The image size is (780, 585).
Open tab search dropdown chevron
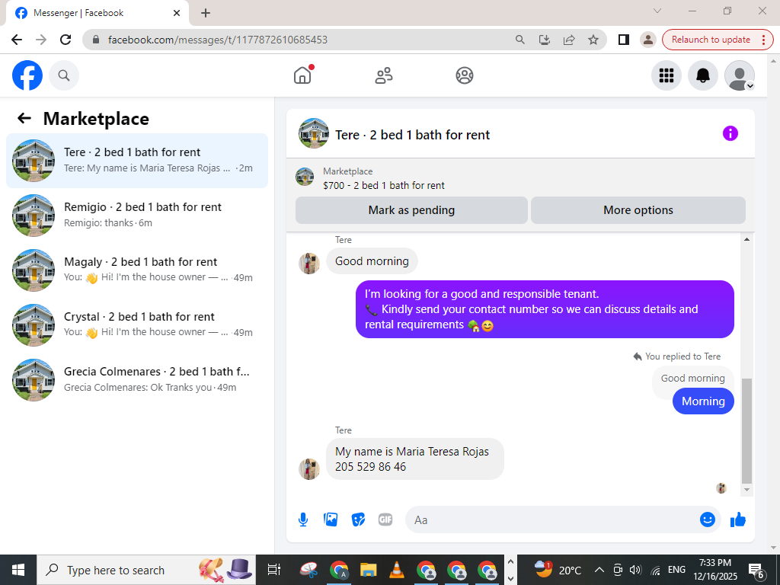pyautogui.click(x=657, y=11)
